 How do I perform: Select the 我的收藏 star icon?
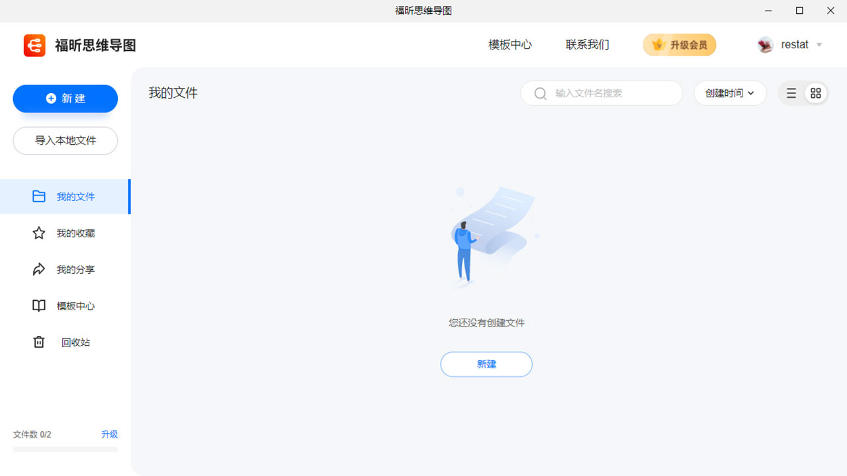pos(38,233)
